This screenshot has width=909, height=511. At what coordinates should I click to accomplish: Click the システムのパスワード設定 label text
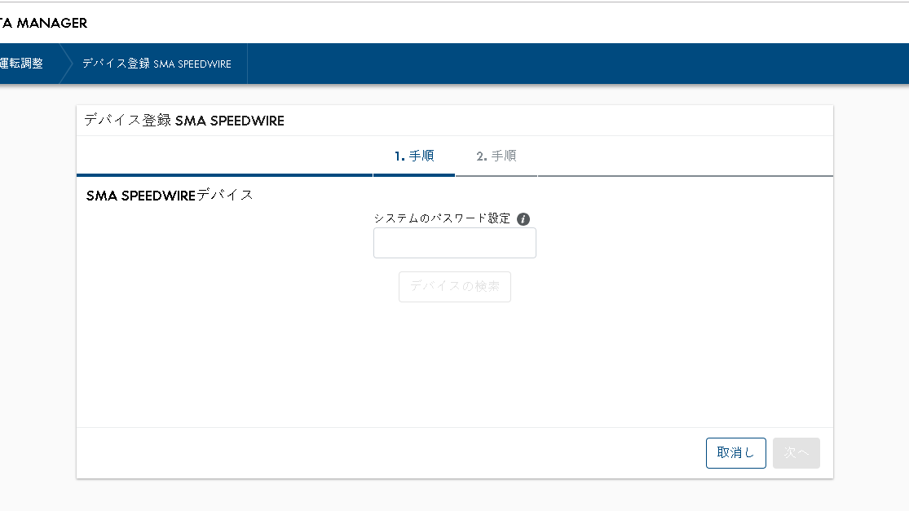[x=442, y=218]
